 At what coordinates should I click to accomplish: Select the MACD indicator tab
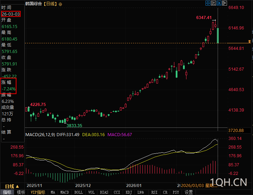click(64, 192)
